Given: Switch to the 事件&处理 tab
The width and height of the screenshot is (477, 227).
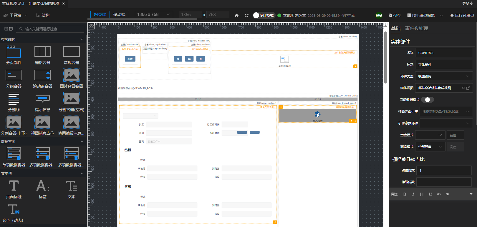Looking at the screenshot, I should pos(416,28).
